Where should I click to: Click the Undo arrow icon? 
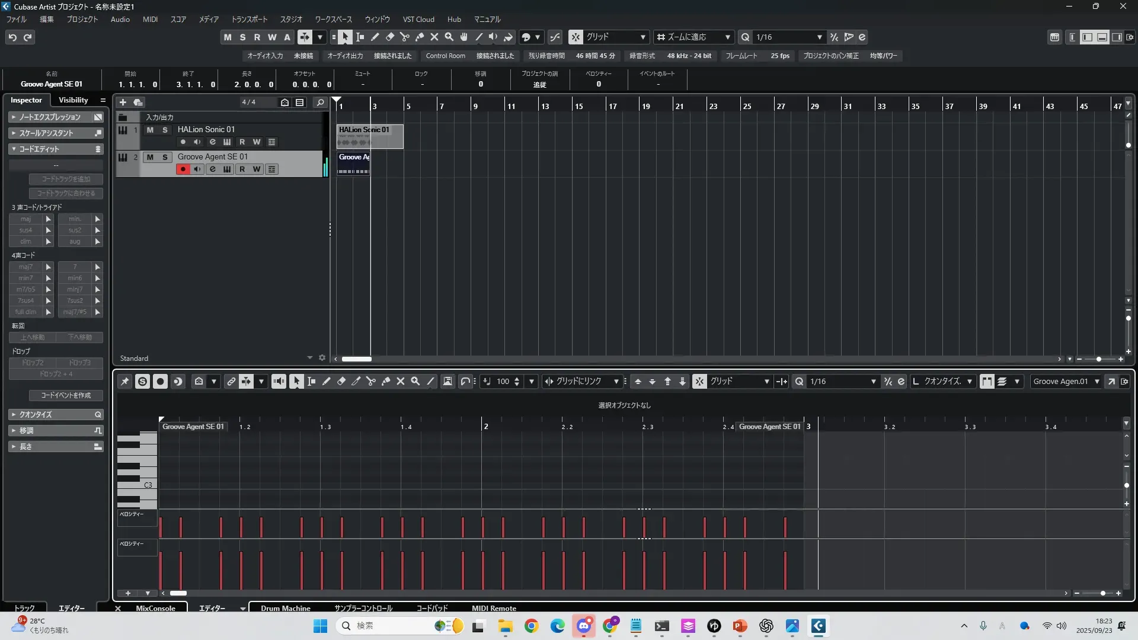pyautogui.click(x=12, y=37)
